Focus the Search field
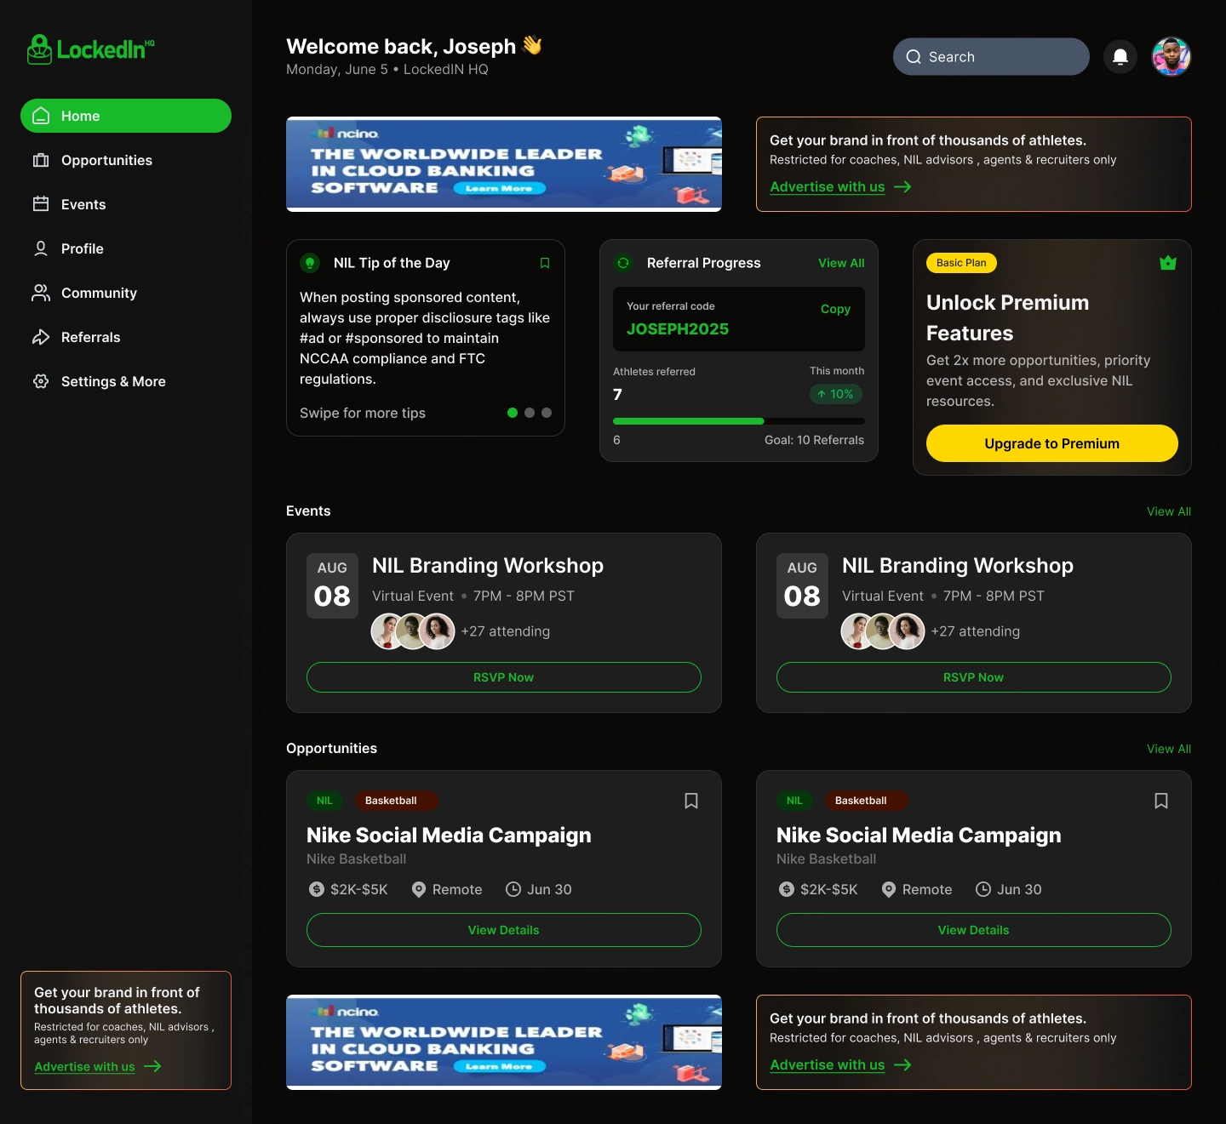Image resolution: width=1226 pixels, height=1124 pixels. coord(991,57)
